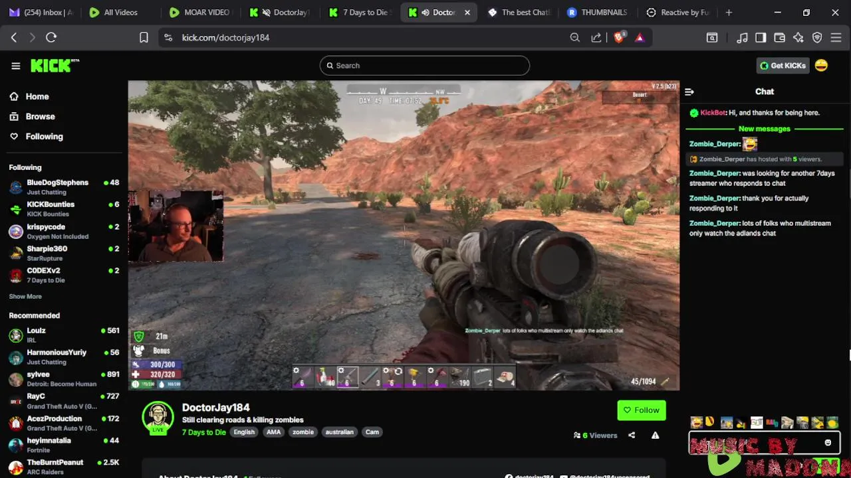Open 7 Days to Die category link
Screen dimensions: 851x478
click(x=204, y=432)
